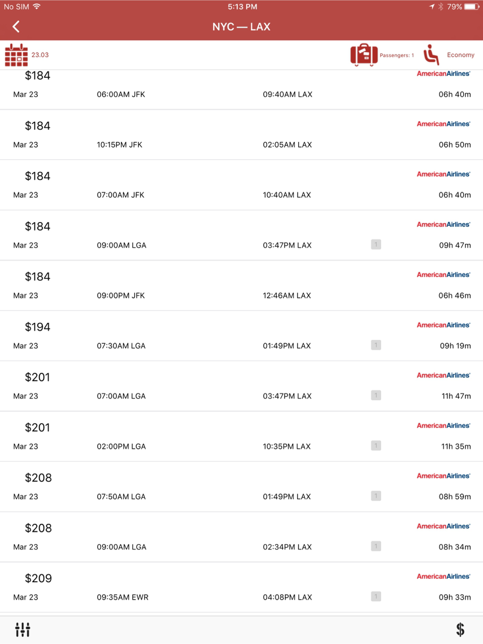Screen dimensions: 483x644
Task: Tap American Airlines logo on $209 flight
Action: coord(443,576)
